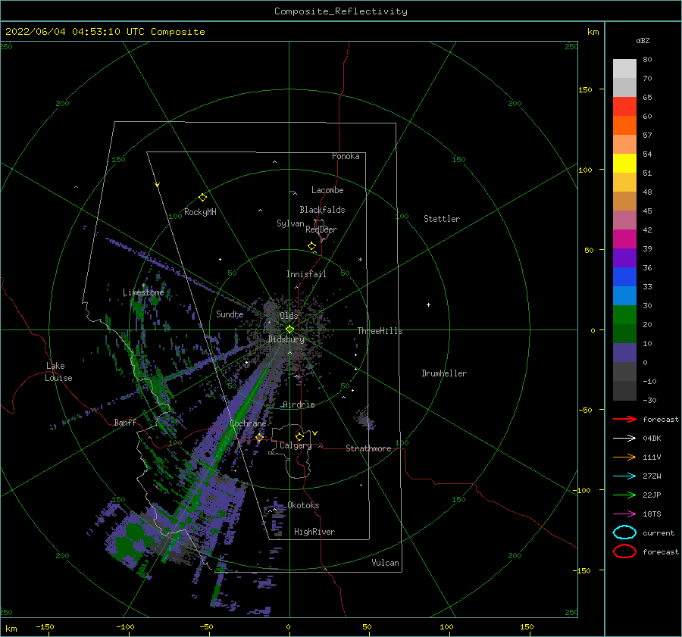Click the Sylvan label
This screenshot has width=682, height=637.
pos(290,223)
